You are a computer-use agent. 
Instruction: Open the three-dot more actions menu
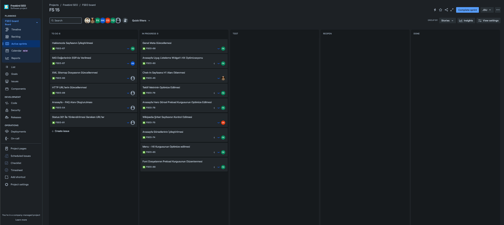(497, 10)
